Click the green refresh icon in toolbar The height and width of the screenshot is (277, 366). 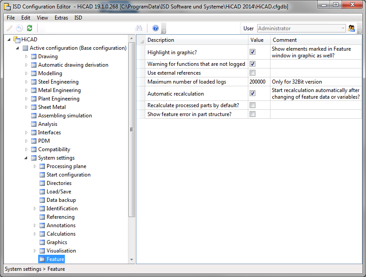[x=29, y=28]
